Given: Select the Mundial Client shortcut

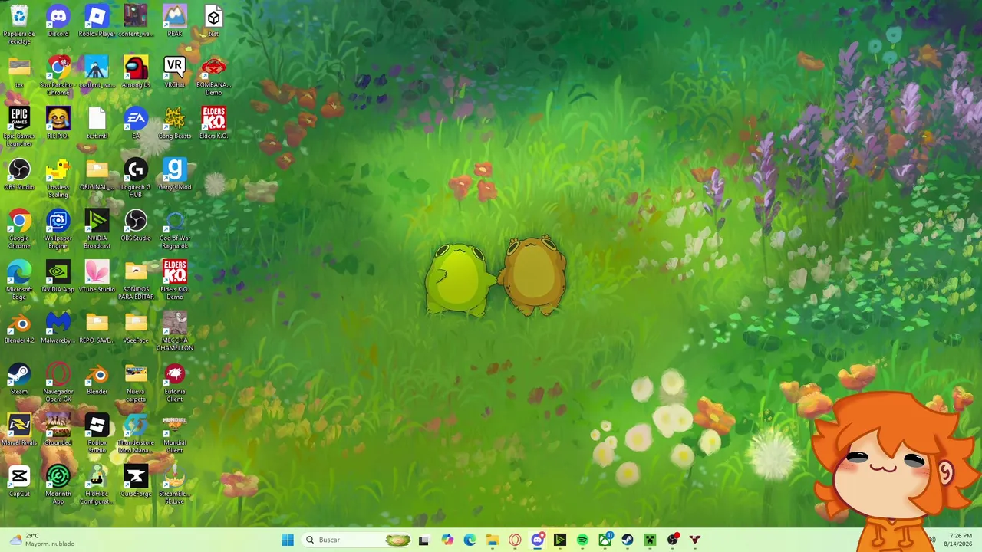Looking at the screenshot, I should pyautogui.click(x=175, y=434).
